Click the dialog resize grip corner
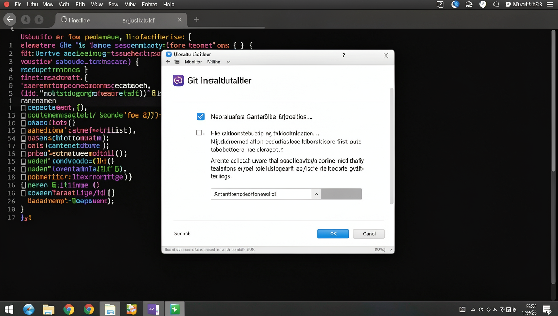This screenshot has height=316, width=558. coord(391,250)
